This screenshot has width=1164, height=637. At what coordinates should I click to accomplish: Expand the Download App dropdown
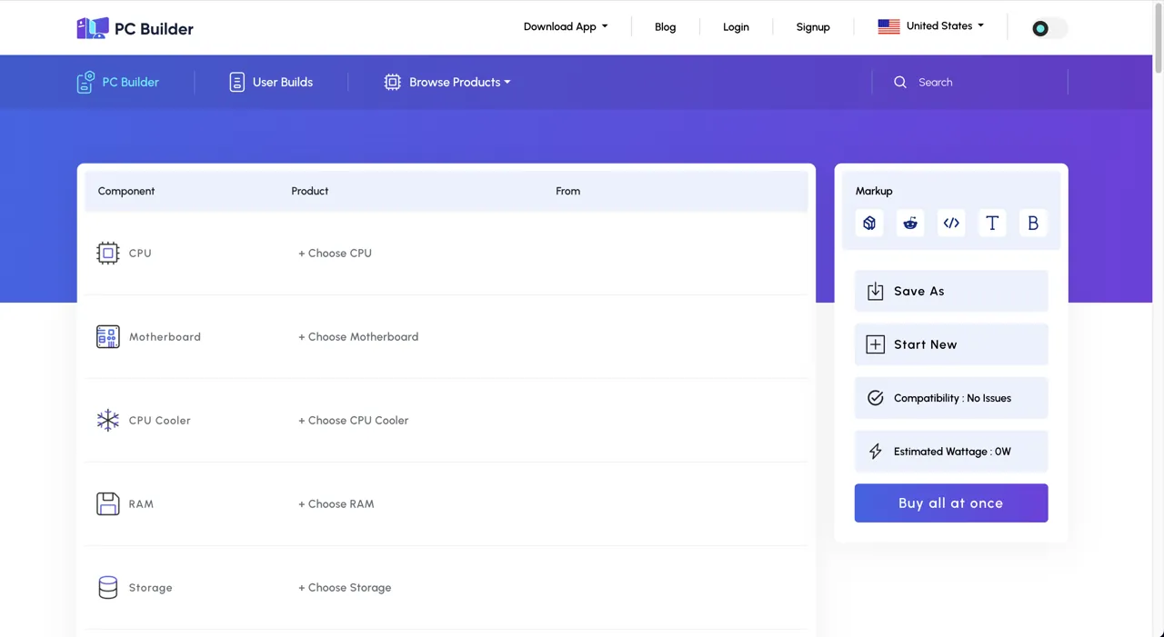[x=566, y=26]
